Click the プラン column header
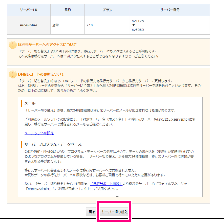Image resolution: width=224 pixels, height=223 pixels. coord(107,10)
